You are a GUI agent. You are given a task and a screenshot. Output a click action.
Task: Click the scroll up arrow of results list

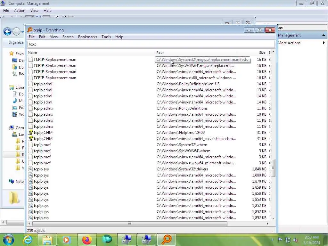(273, 52)
